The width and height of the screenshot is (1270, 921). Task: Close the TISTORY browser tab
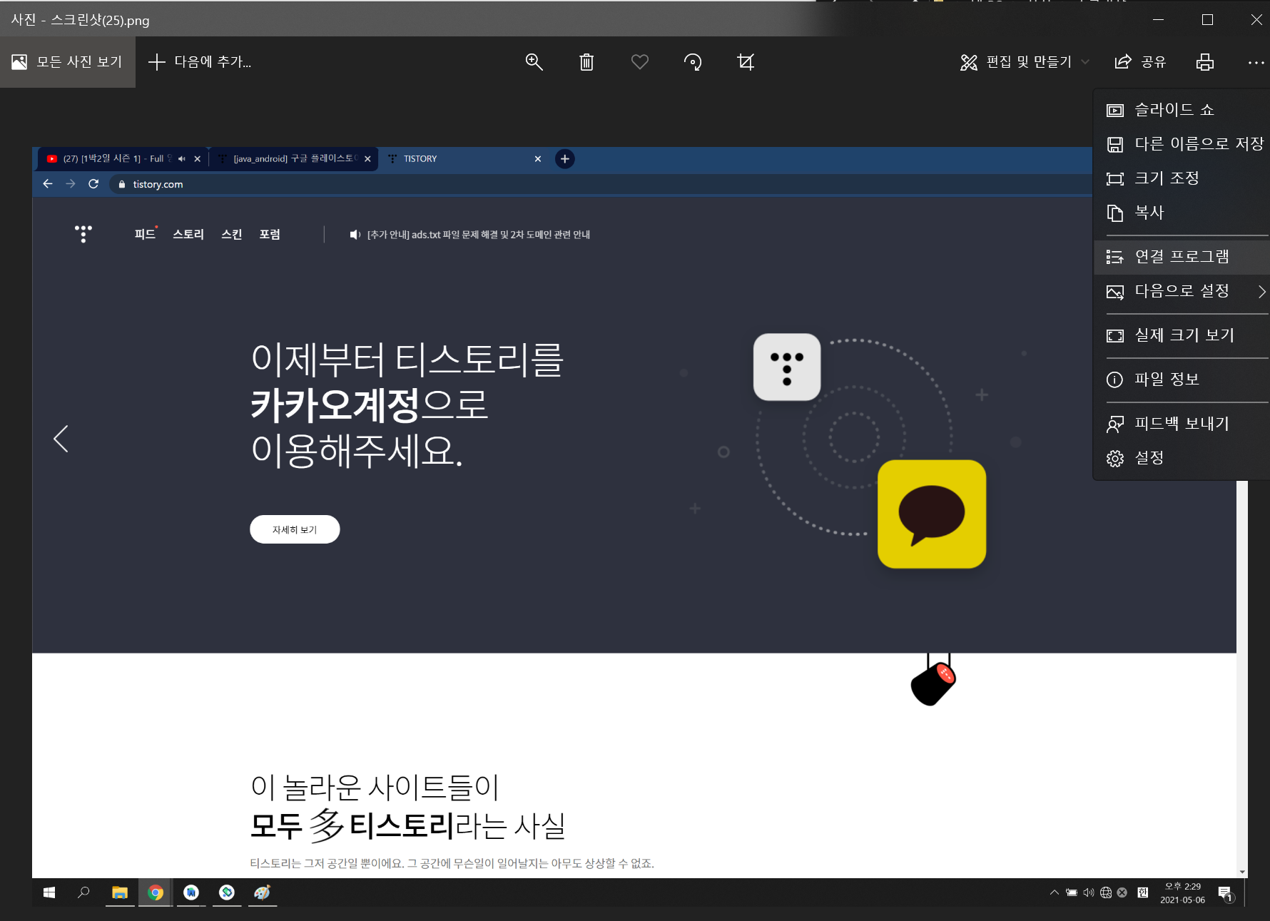[x=538, y=159]
